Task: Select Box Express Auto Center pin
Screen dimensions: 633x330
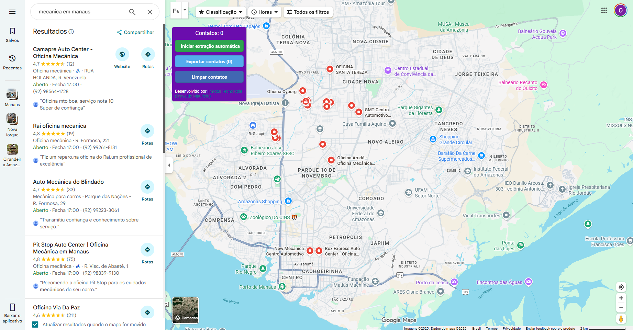Action: point(319,251)
